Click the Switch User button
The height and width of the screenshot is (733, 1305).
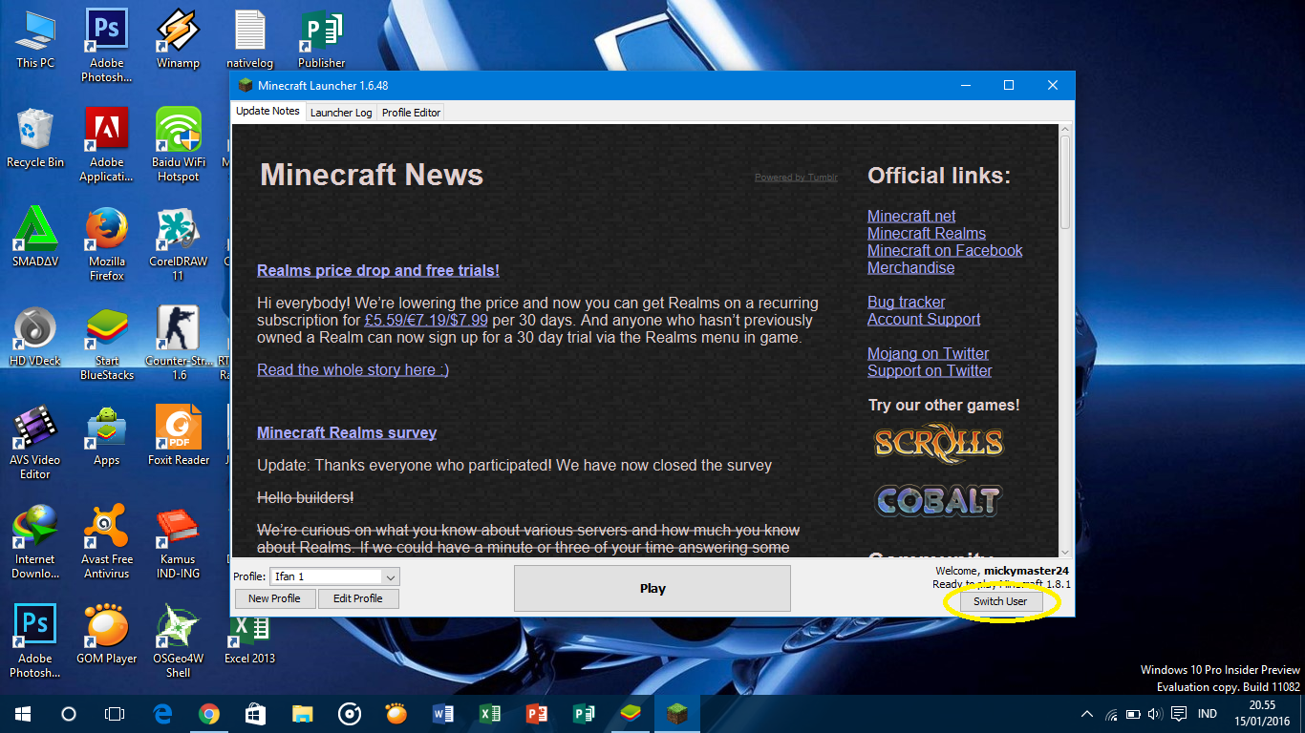(x=1000, y=601)
